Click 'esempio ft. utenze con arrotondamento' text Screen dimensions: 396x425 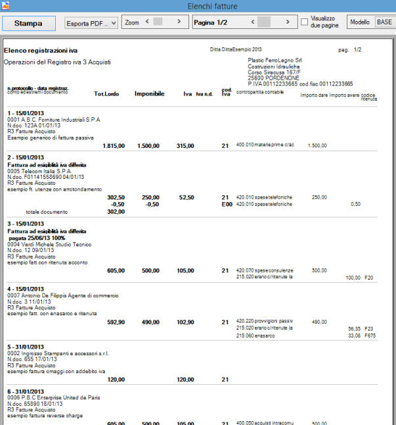[55, 189]
